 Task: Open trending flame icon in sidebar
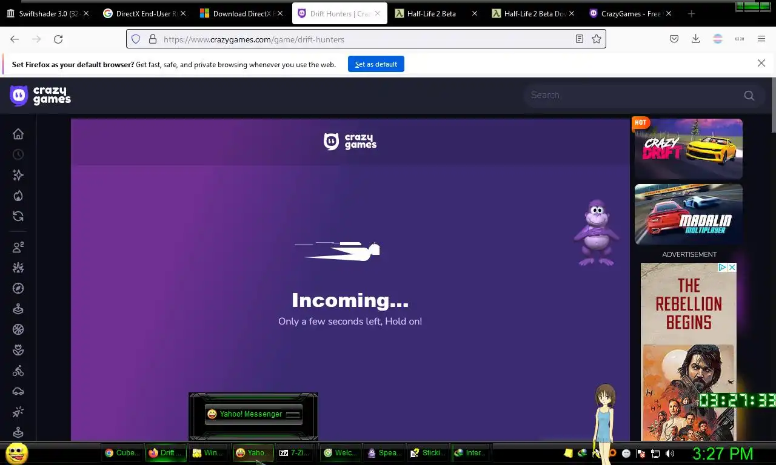coord(18,196)
